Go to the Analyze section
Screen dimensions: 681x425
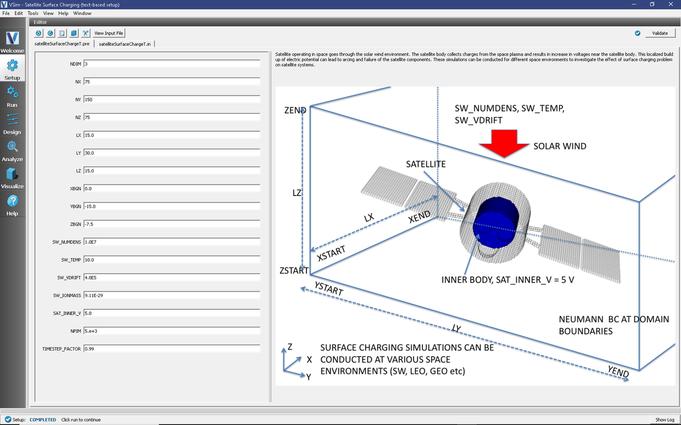(12, 150)
